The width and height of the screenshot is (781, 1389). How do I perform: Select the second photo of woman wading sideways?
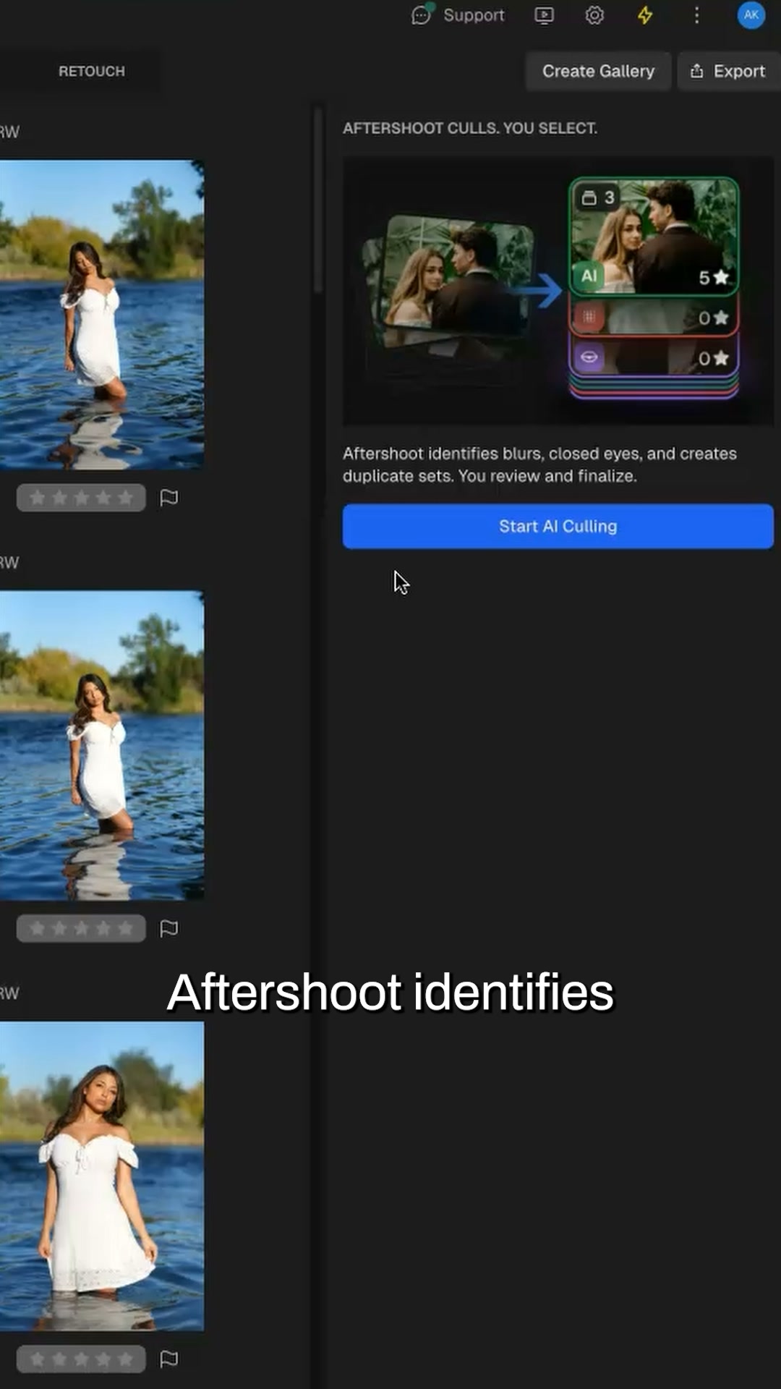[102, 745]
